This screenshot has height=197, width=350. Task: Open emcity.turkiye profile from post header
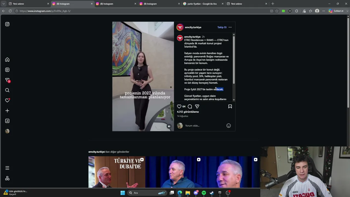point(193,27)
